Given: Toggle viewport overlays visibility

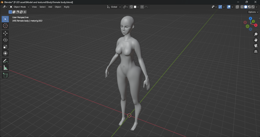Looking at the screenshot, I should click(x=229, y=7).
